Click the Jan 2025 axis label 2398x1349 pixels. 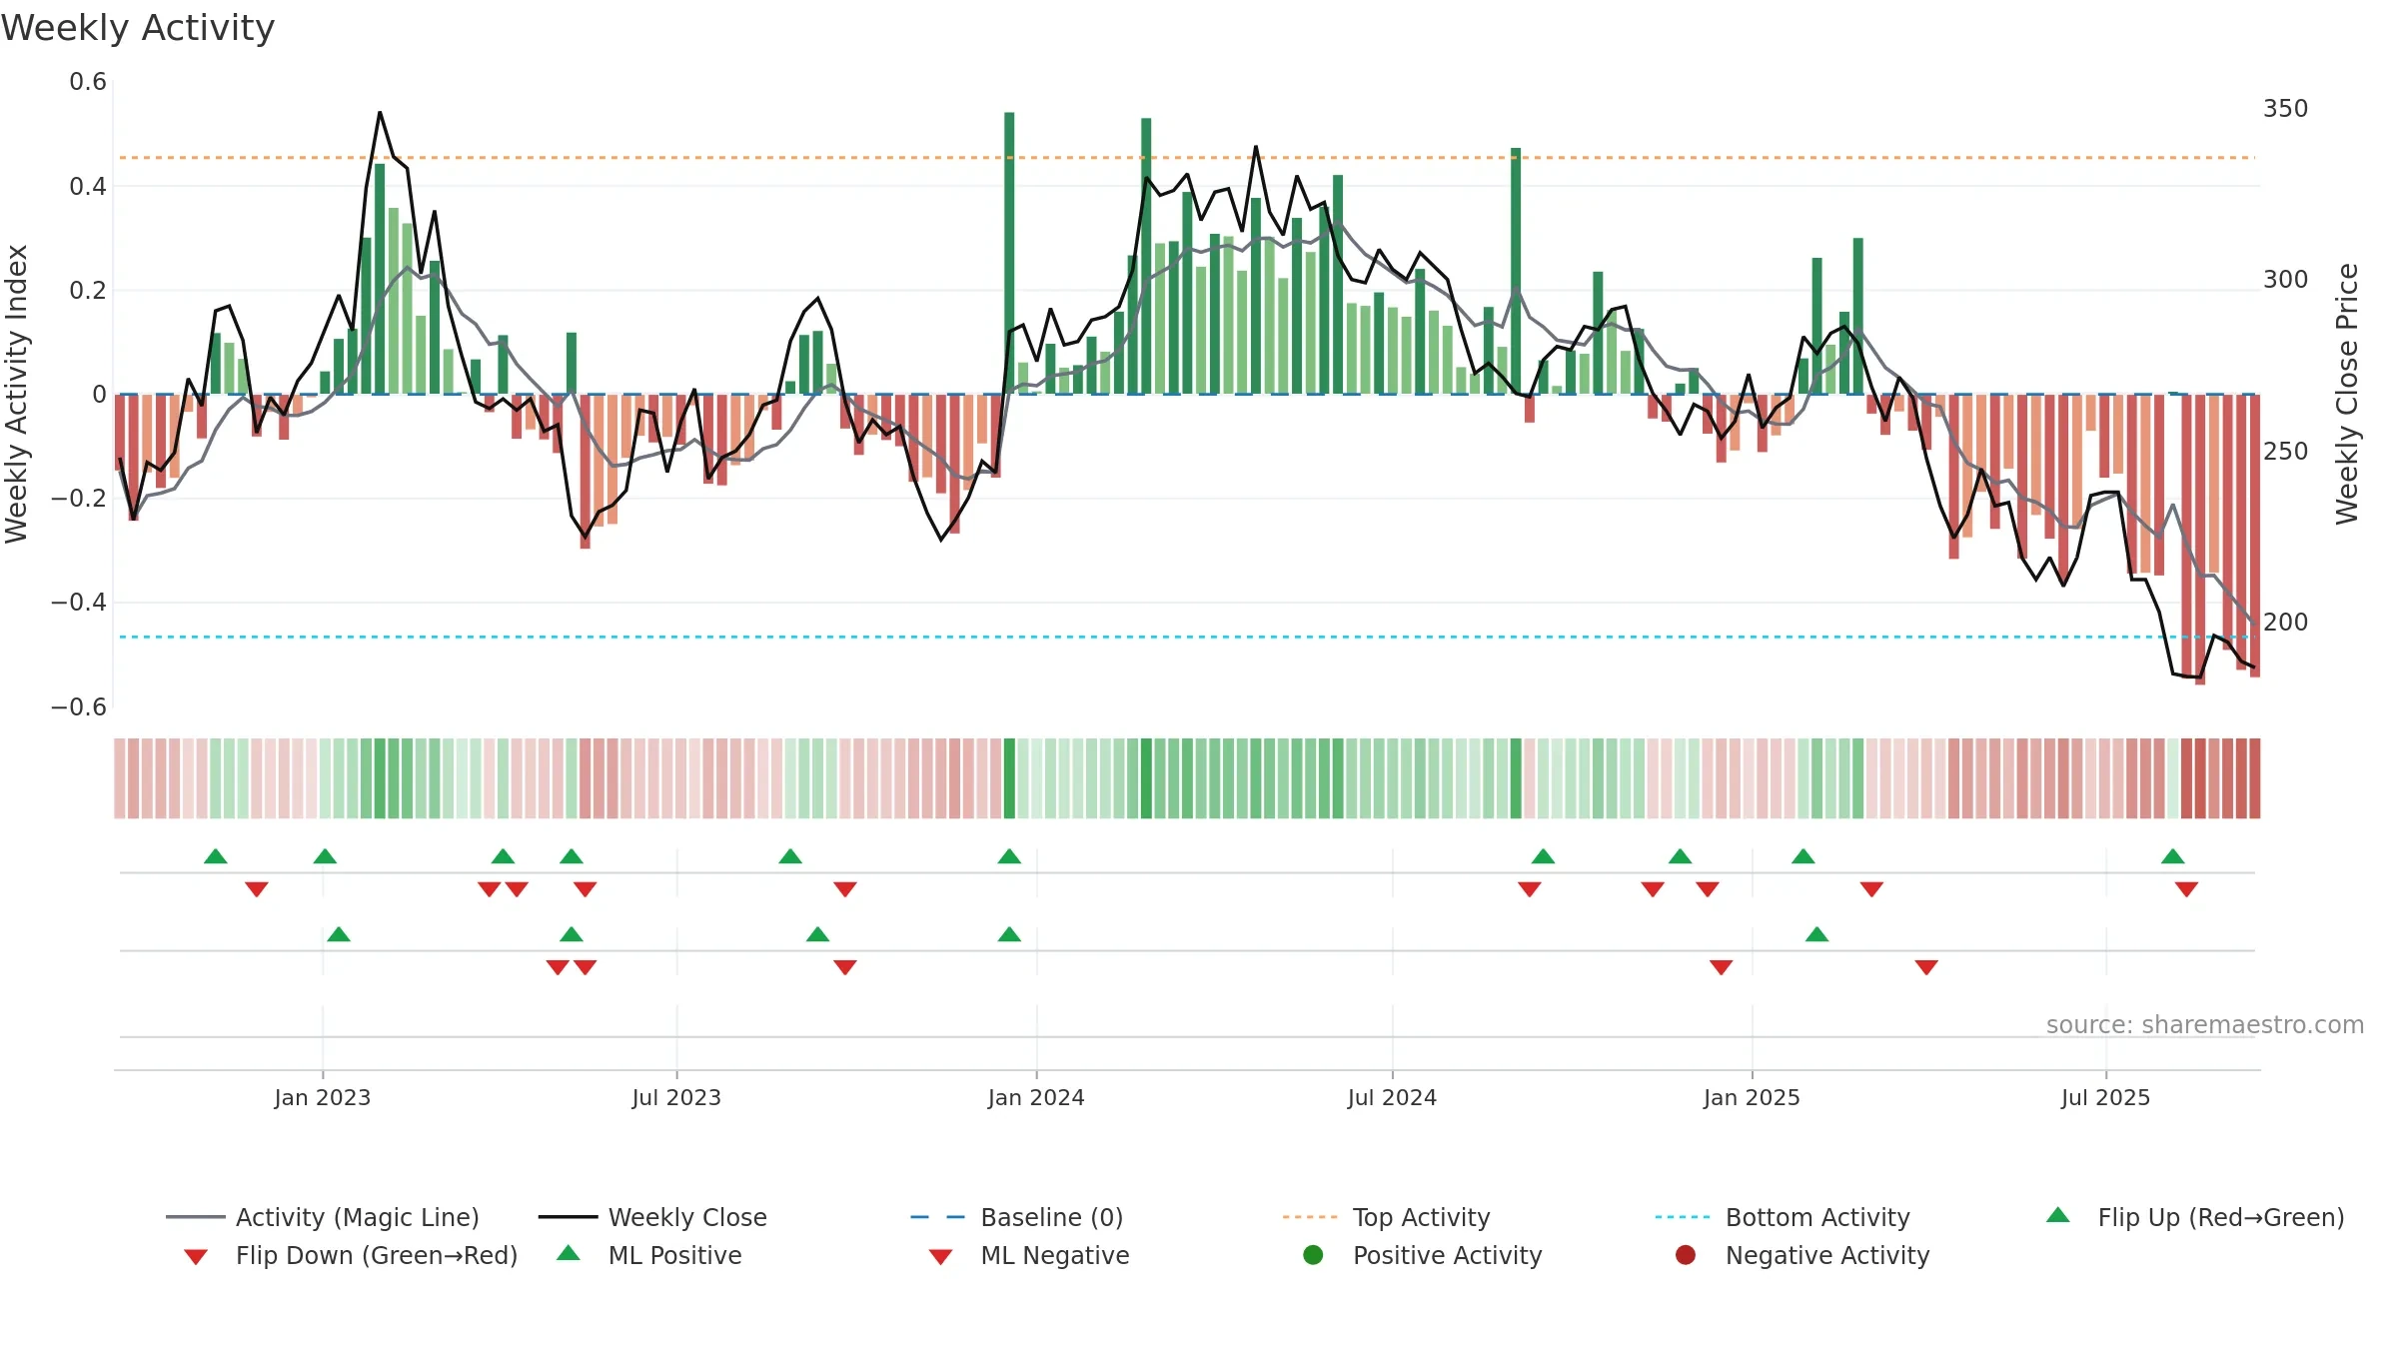(x=1752, y=1097)
